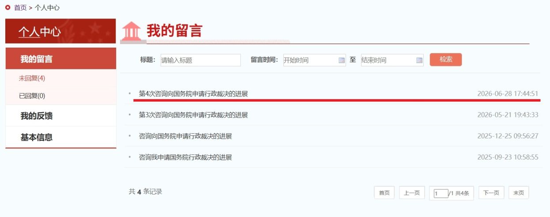Image resolution: width=550 pixels, height=217 pixels.
Task: Open message 咨询我申请国务院行政裁决的进展
Action: pyautogui.click(x=185, y=157)
